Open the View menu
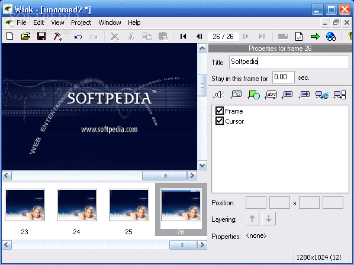Viewport: 354px width, 265px height. tap(57, 22)
